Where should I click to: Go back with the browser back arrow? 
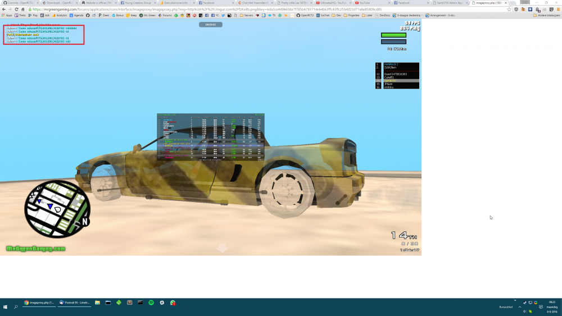[x=4, y=10]
